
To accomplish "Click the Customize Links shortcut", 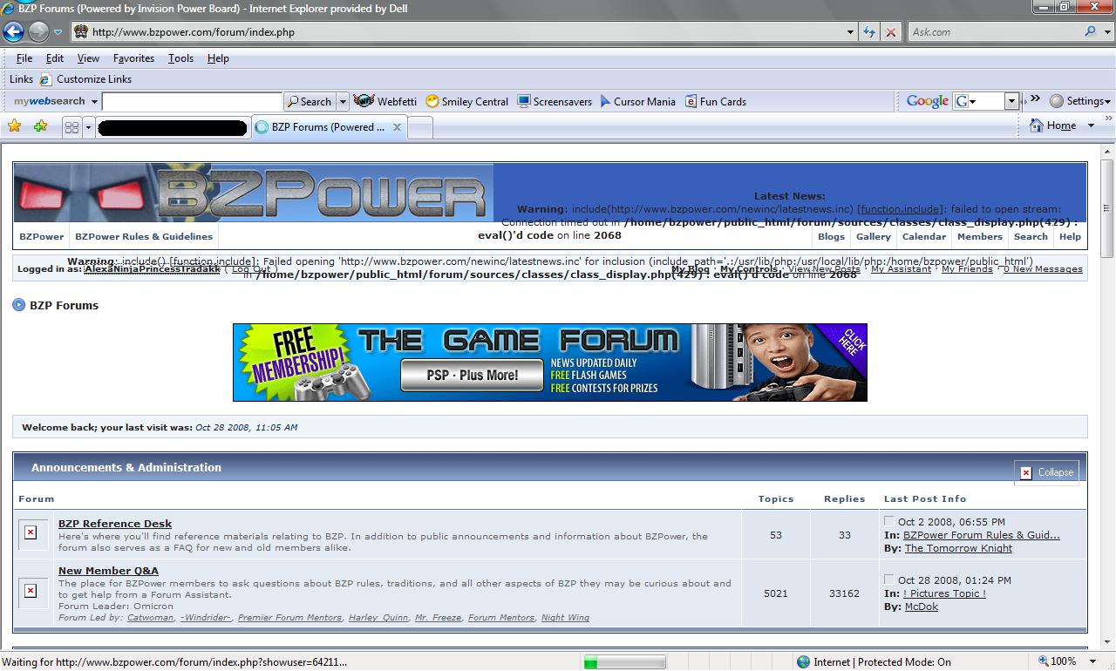I will (x=85, y=79).
